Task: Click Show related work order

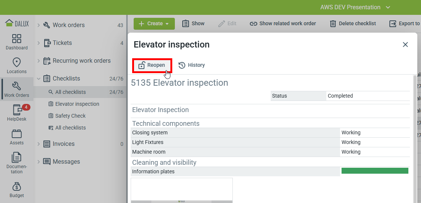Action: [283, 24]
